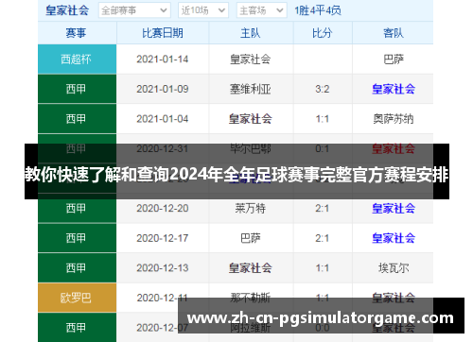The image size is (473, 342).
Task: Click the 2:1 score in 莱万特 row
Action: [x=323, y=209]
